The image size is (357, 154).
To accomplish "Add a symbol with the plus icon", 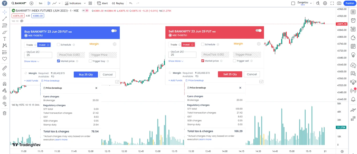I will click(x=31, y=3).
